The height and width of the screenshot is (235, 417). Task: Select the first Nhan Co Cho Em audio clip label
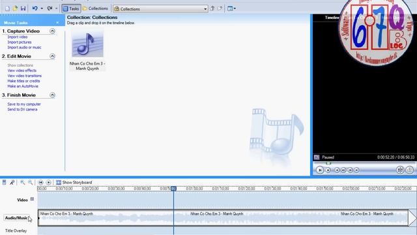tap(66, 213)
